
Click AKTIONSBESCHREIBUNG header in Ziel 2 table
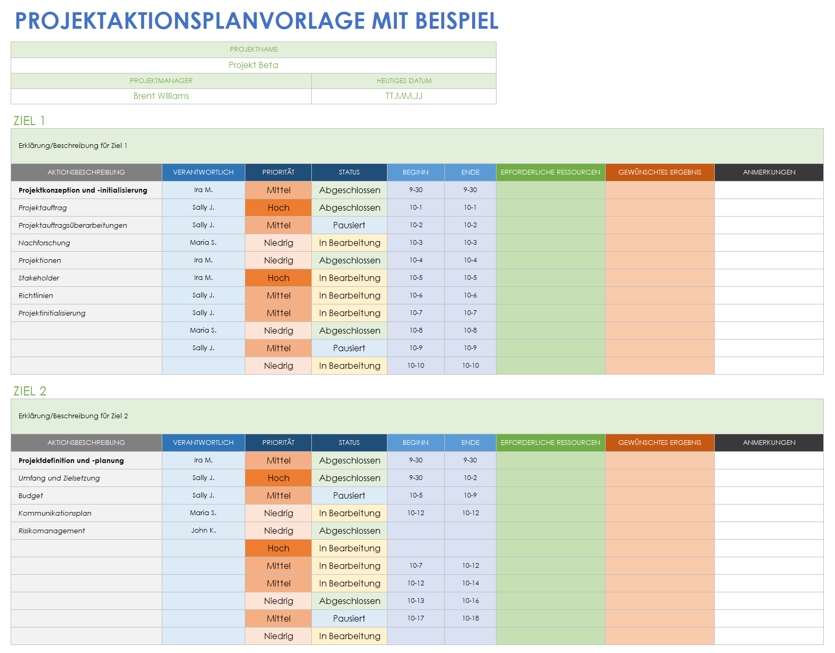86,443
